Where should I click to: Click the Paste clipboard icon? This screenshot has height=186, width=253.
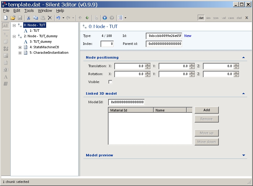pos(42,18)
